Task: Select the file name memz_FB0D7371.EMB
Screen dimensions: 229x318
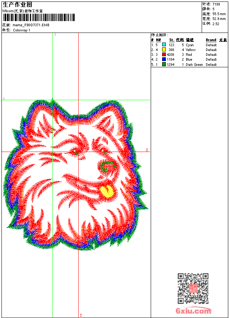Action: (31, 25)
